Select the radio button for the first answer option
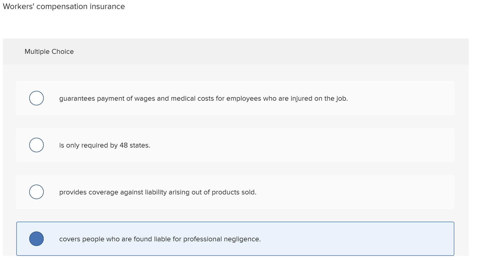The width and height of the screenshot is (482, 261). pos(36,98)
